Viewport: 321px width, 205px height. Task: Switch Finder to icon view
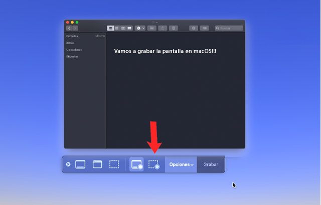pyautogui.click(x=110, y=28)
